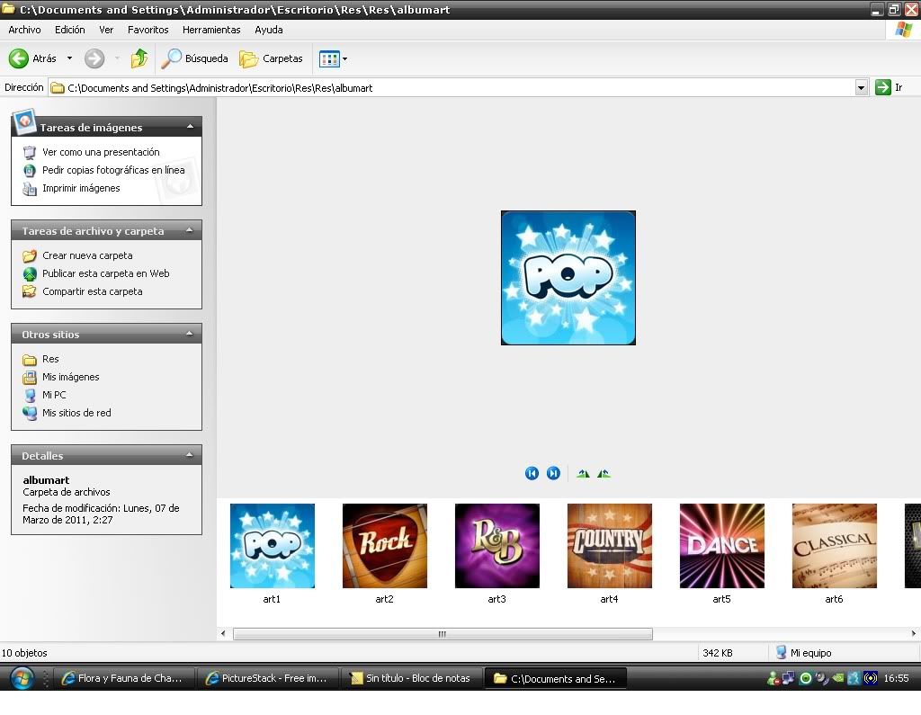Viewport: 921px width, 715px height.
Task: Click the forward navigation arrow button
Action: (94, 58)
